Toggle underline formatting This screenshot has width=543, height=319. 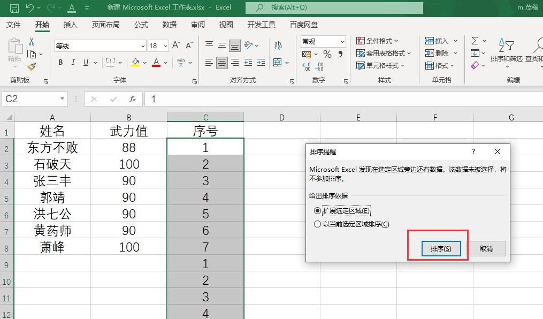click(x=86, y=62)
